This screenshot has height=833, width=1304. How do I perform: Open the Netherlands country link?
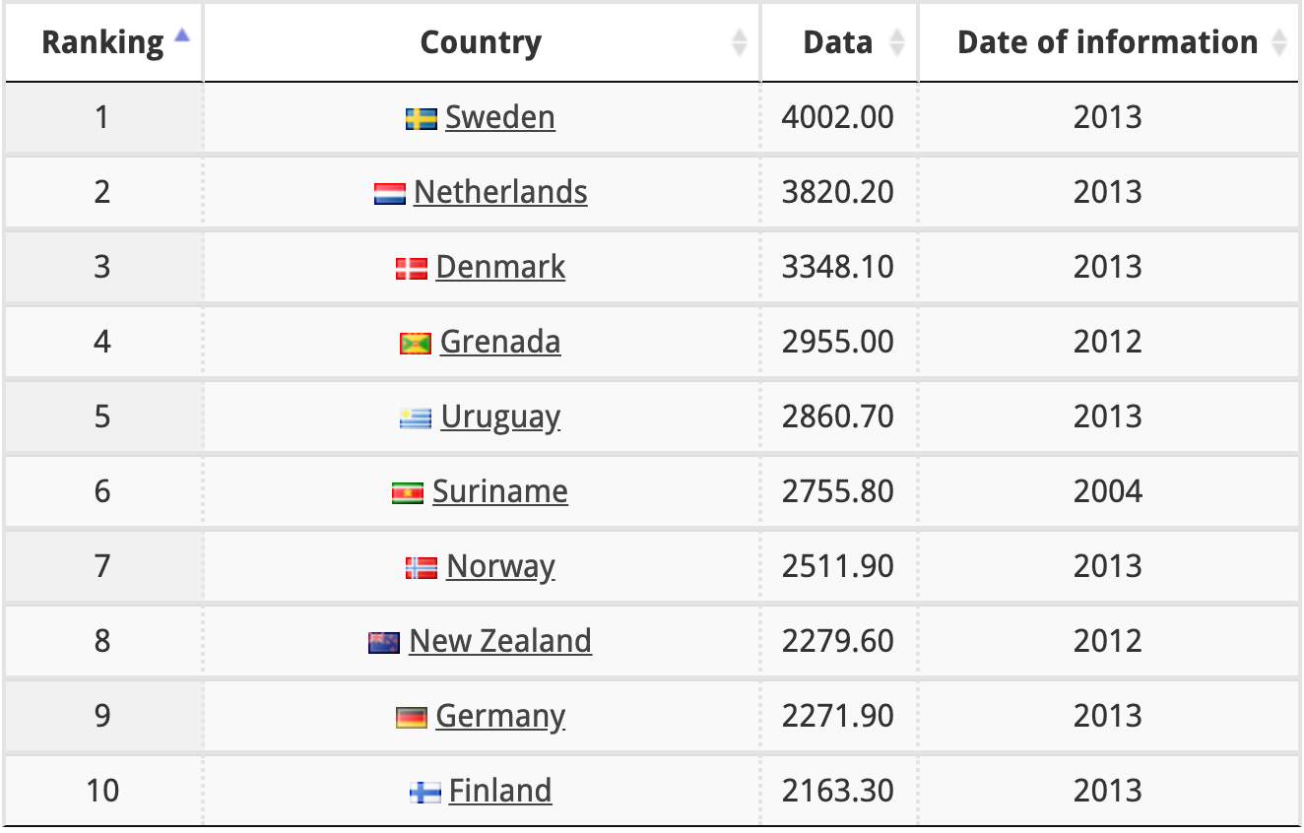pyautogui.click(x=500, y=192)
